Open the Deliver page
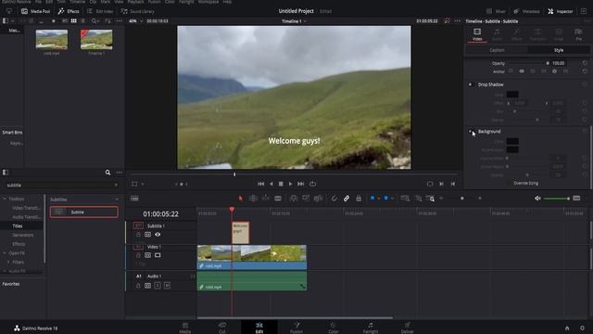593x334 pixels. click(x=408, y=328)
